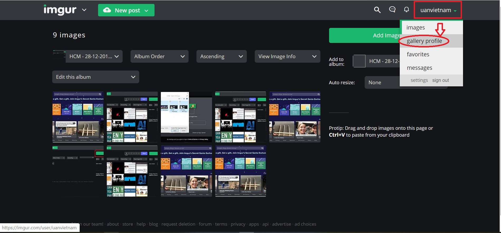Select the first thumbnail in the album grid
This screenshot has height=233, width=501.
(x=78, y=117)
